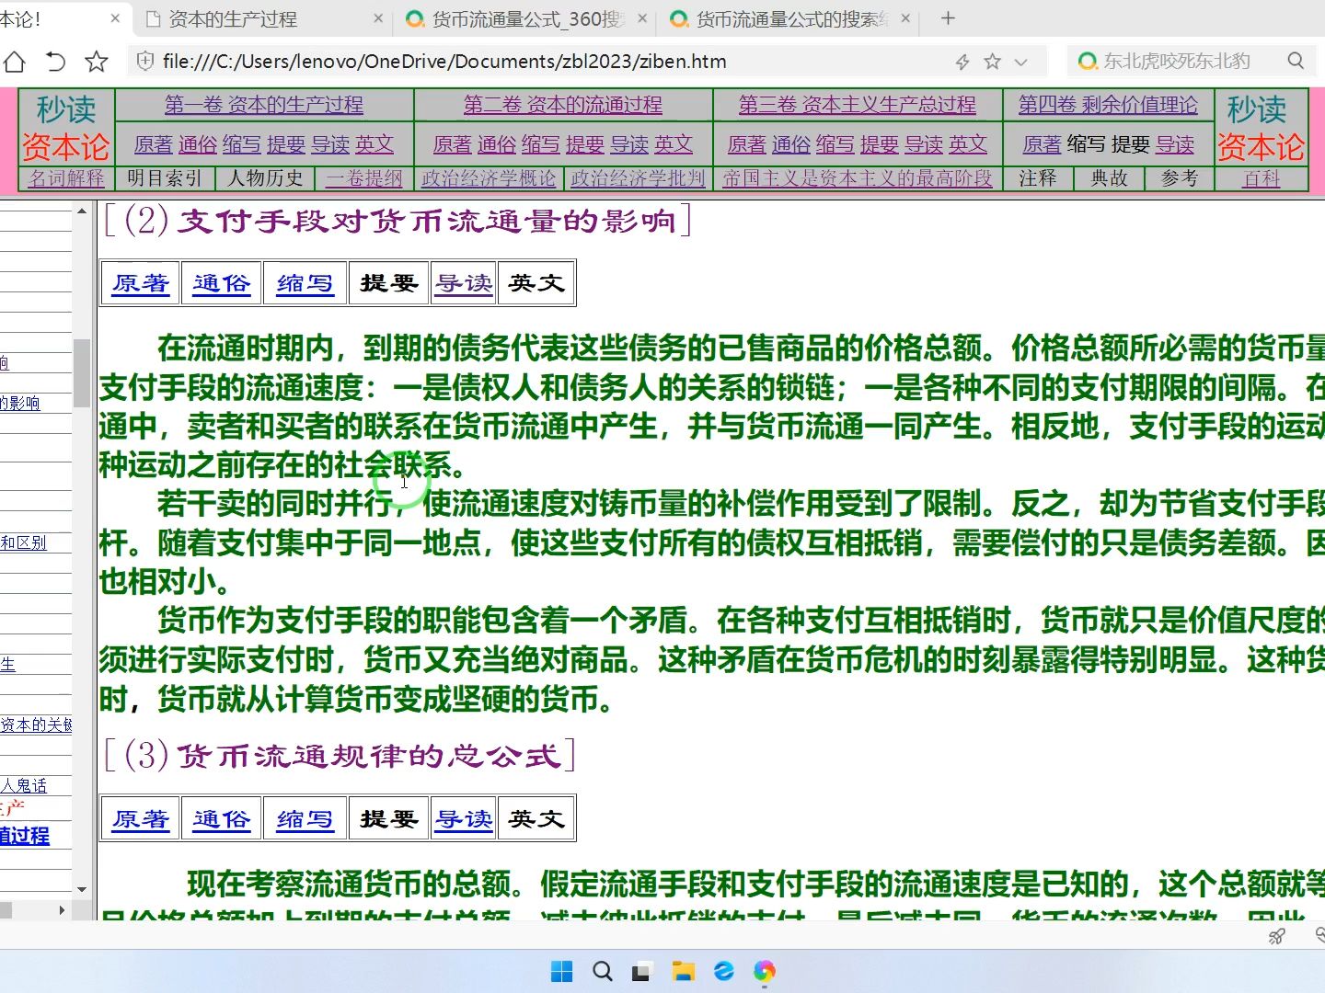Open 第四卷 剩余价值理论 link

tap(1108, 105)
